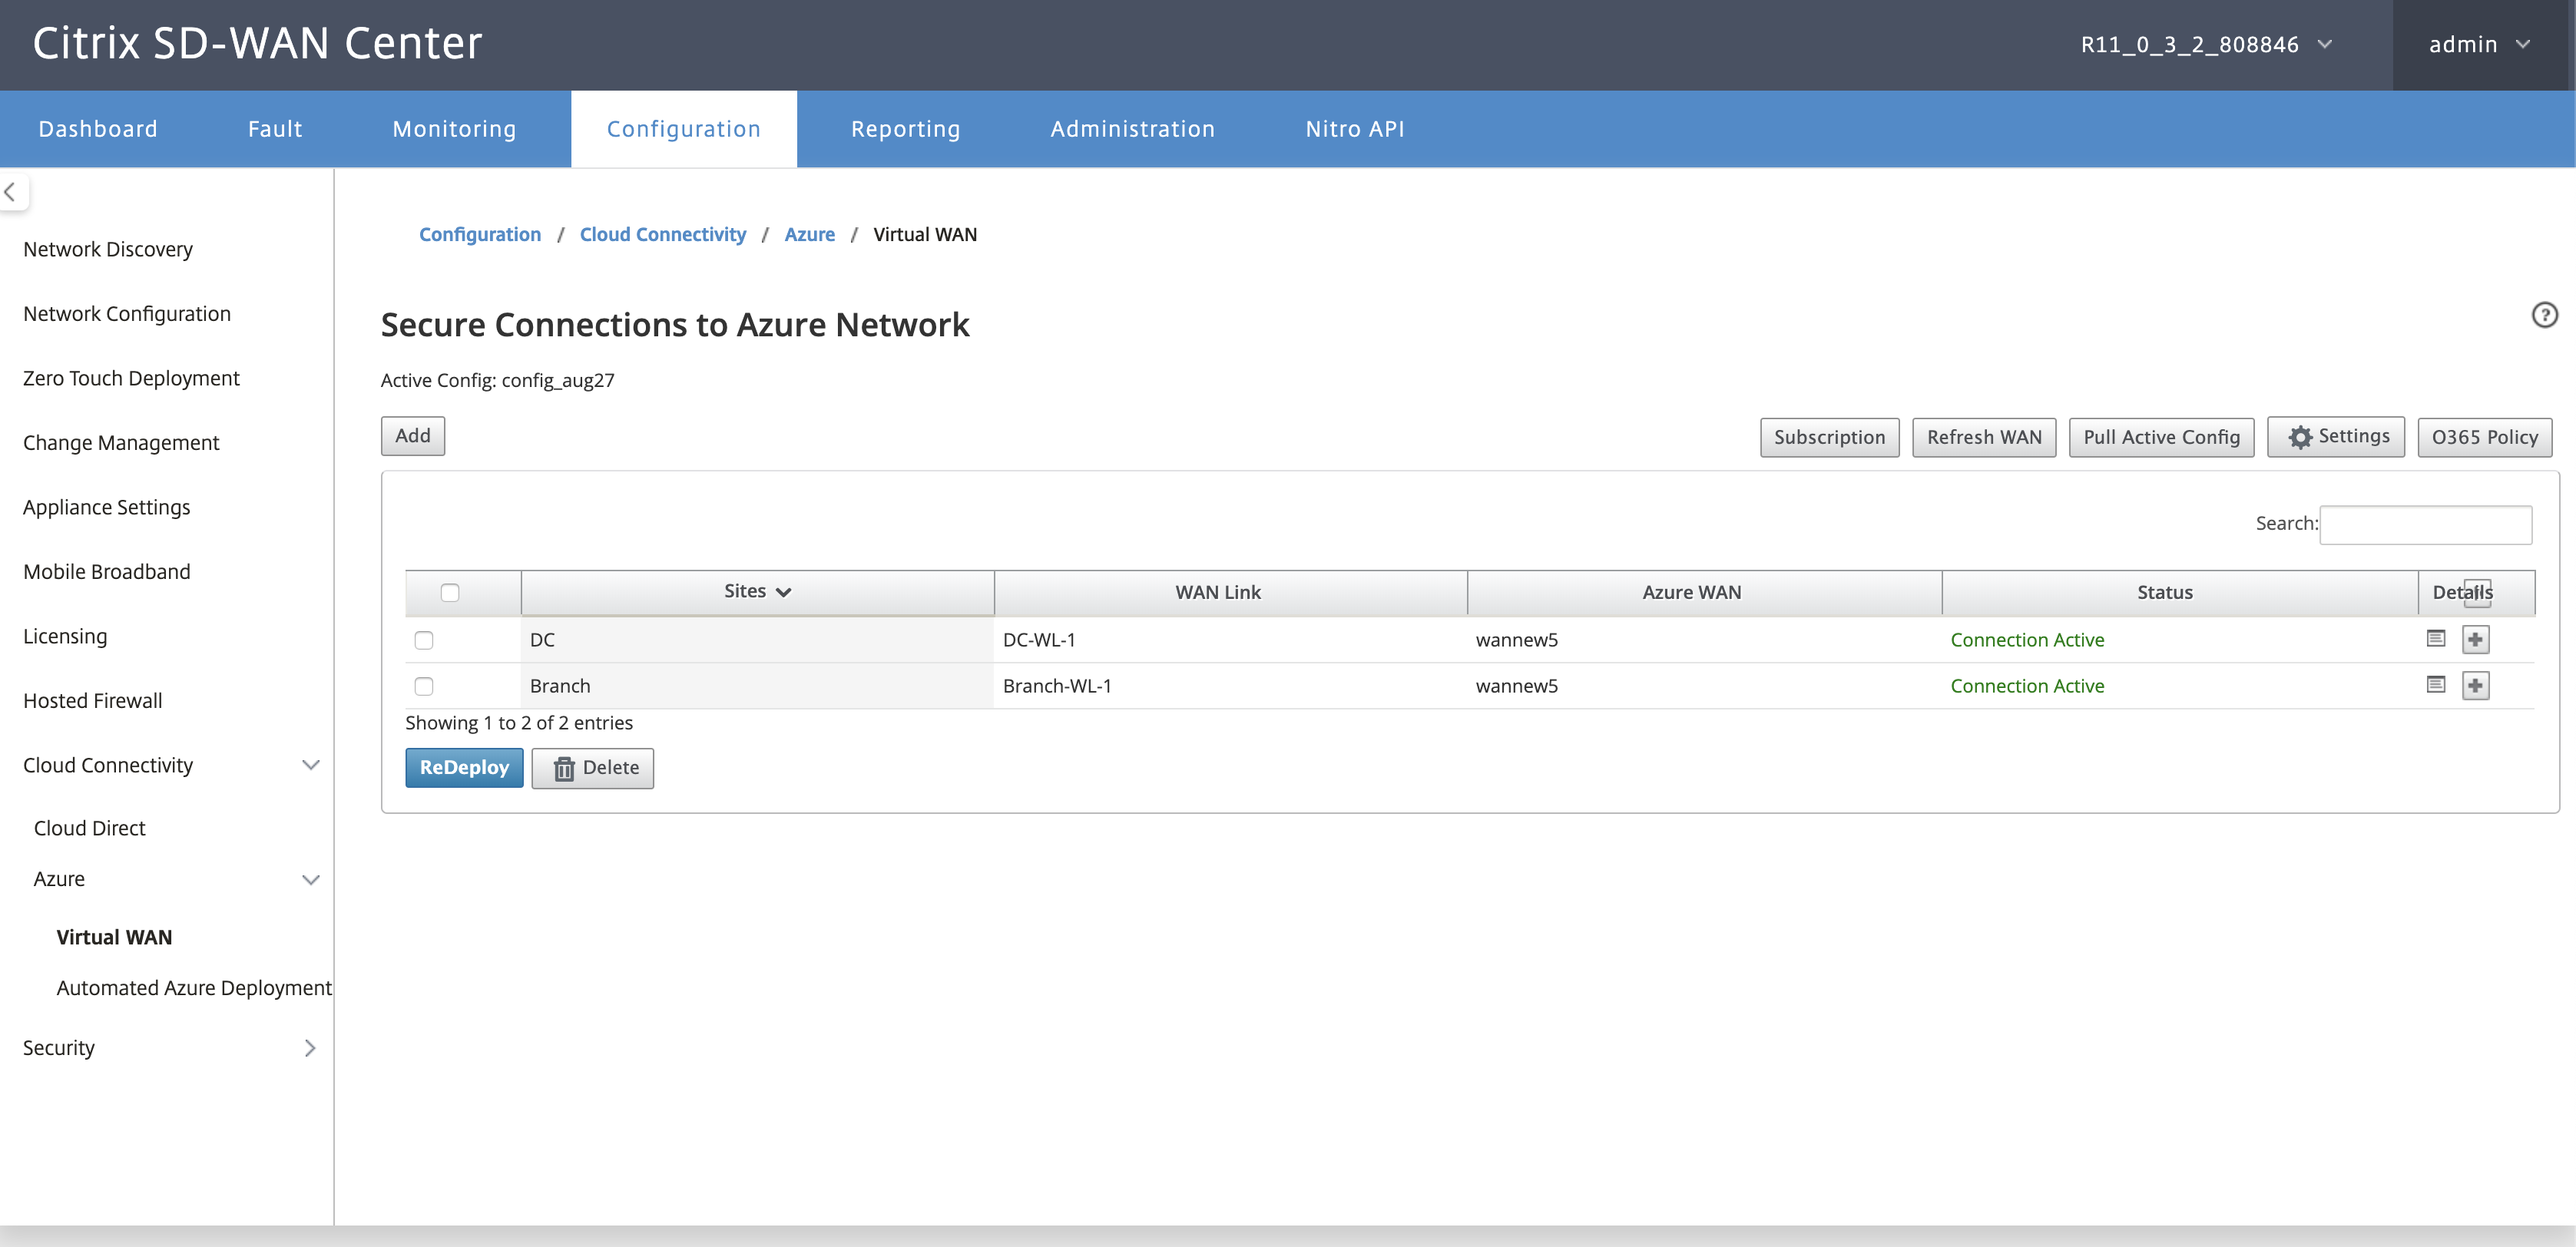This screenshot has height=1247, width=2576.
Task: View details list icon for Branch row
Action: tap(2436, 684)
